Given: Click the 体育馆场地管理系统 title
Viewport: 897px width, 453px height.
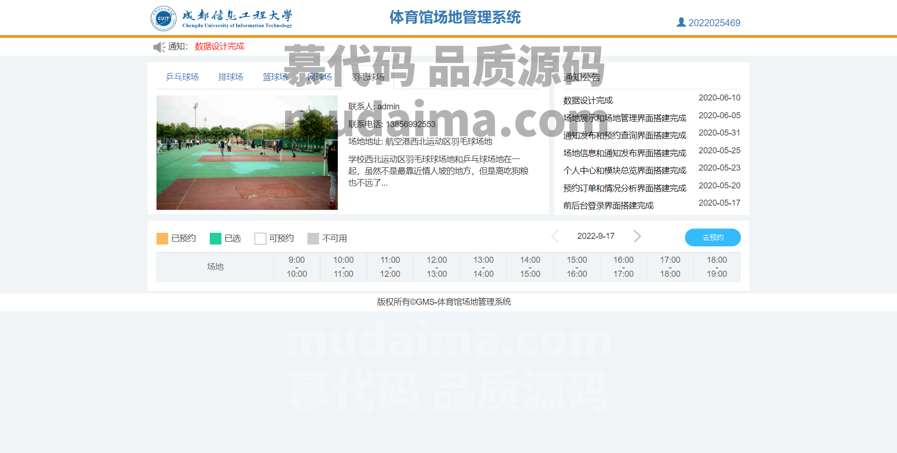Looking at the screenshot, I should coord(455,17).
